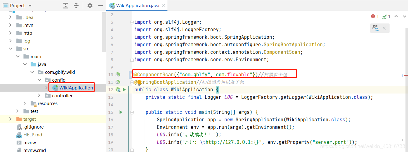The height and width of the screenshot is (152, 408).
Task: Select the java source folder row
Action: pyautogui.click(x=53, y=64)
